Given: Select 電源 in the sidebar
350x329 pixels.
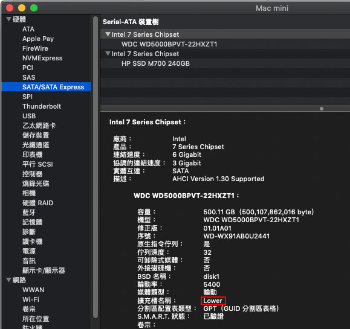Looking at the screenshot, I should (29, 251).
